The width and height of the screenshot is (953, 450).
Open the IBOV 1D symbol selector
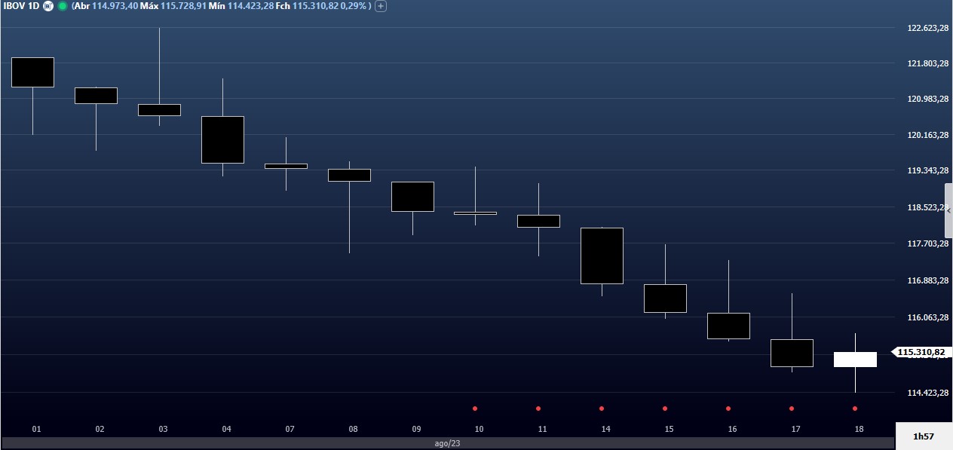coord(21,6)
